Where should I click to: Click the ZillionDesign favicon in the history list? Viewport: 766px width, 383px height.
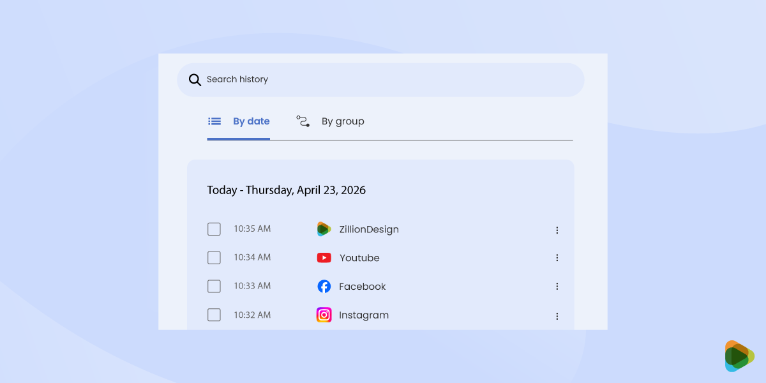coord(324,229)
